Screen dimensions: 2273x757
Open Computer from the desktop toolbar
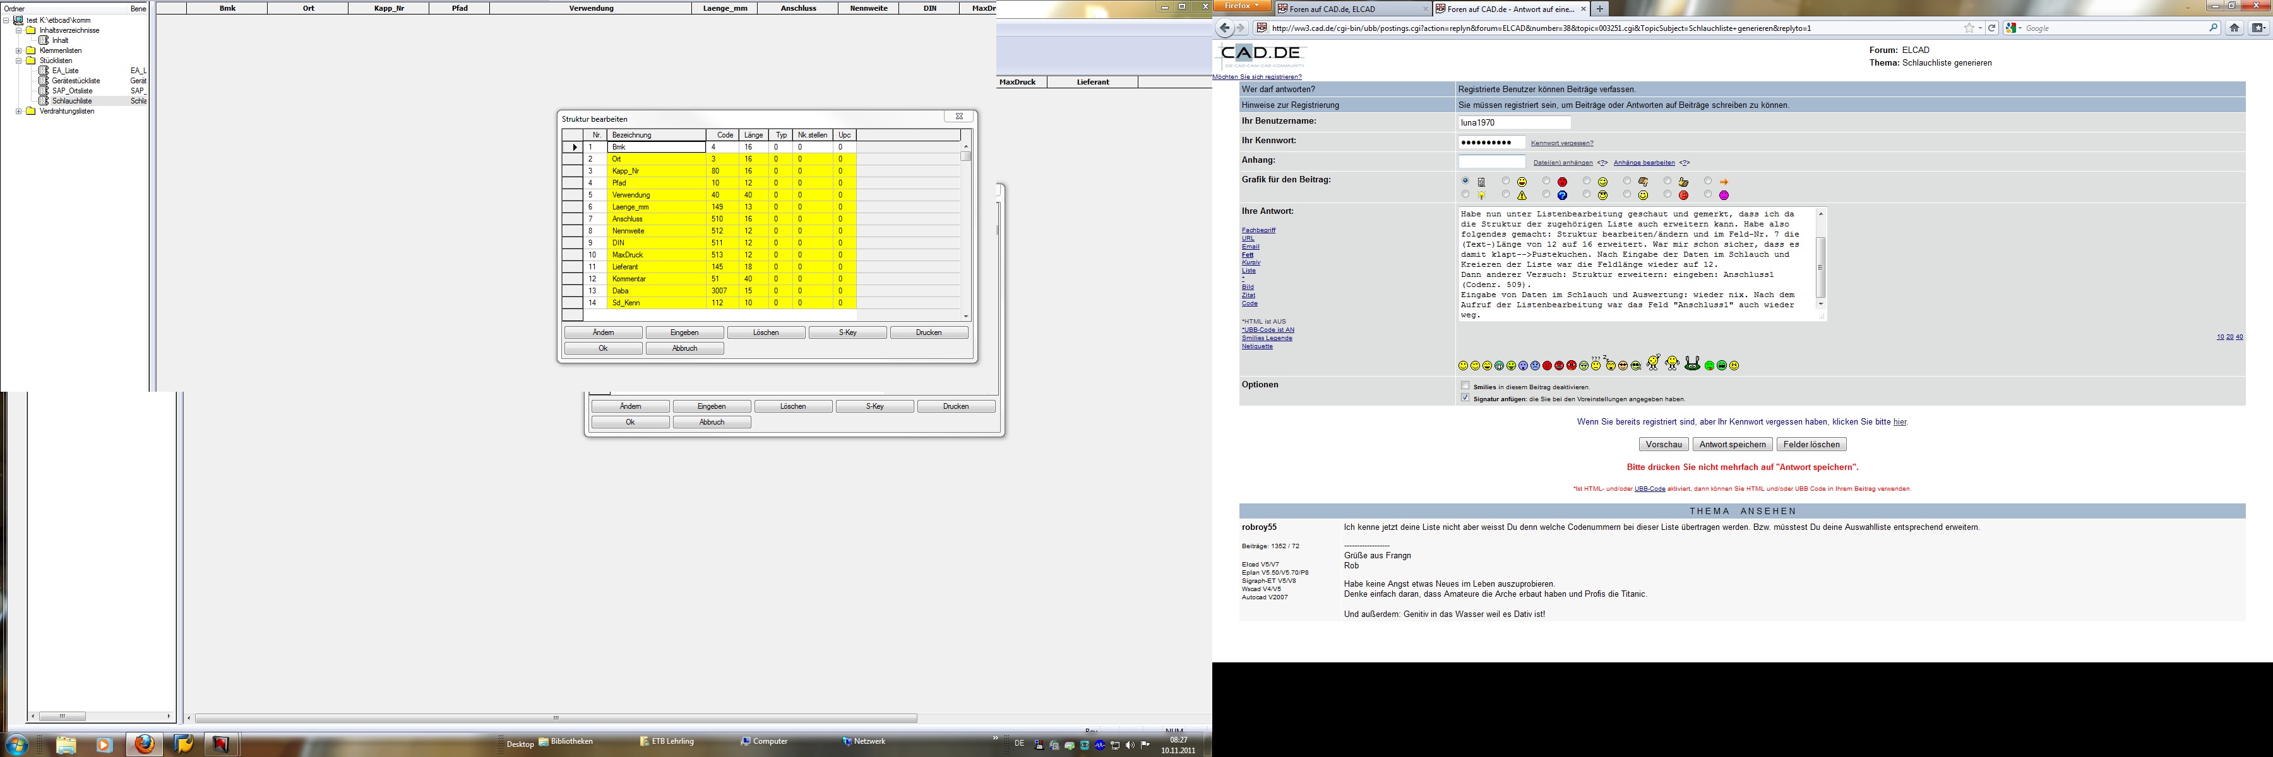(764, 741)
